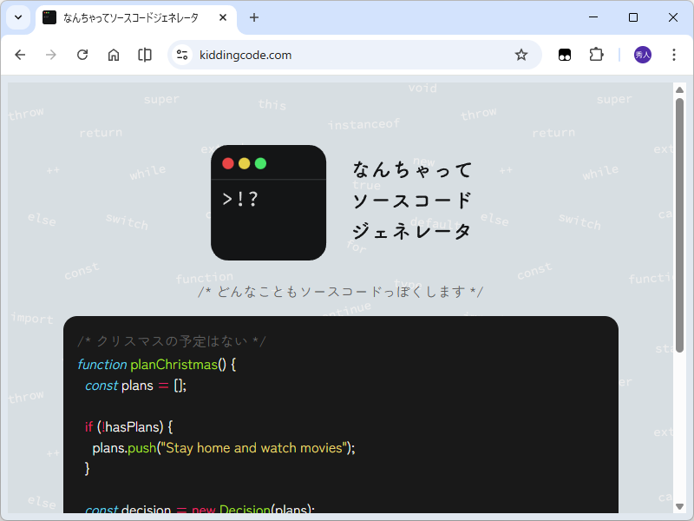Open a new tab with the plus button
694x521 pixels.
[252, 17]
